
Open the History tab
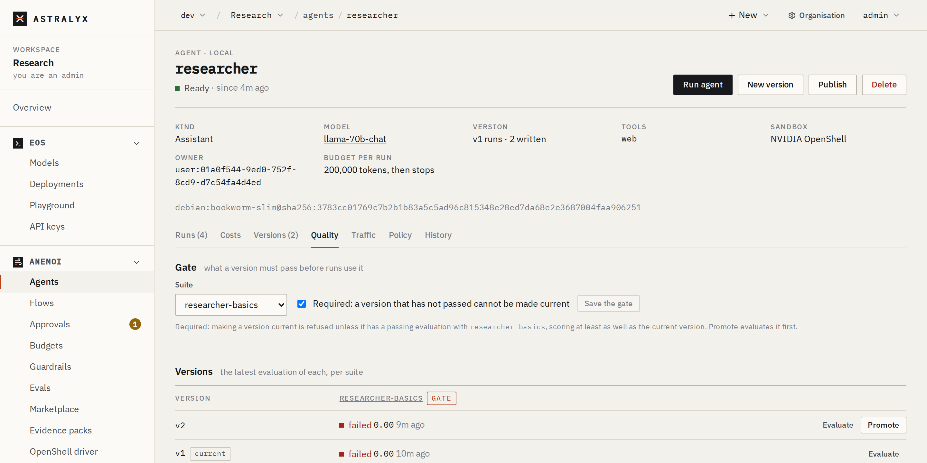pos(438,235)
